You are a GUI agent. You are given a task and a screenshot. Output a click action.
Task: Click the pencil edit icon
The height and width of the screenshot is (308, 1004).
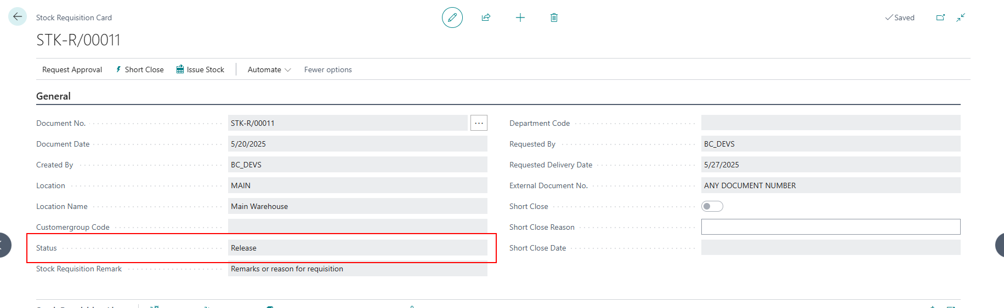pyautogui.click(x=452, y=18)
